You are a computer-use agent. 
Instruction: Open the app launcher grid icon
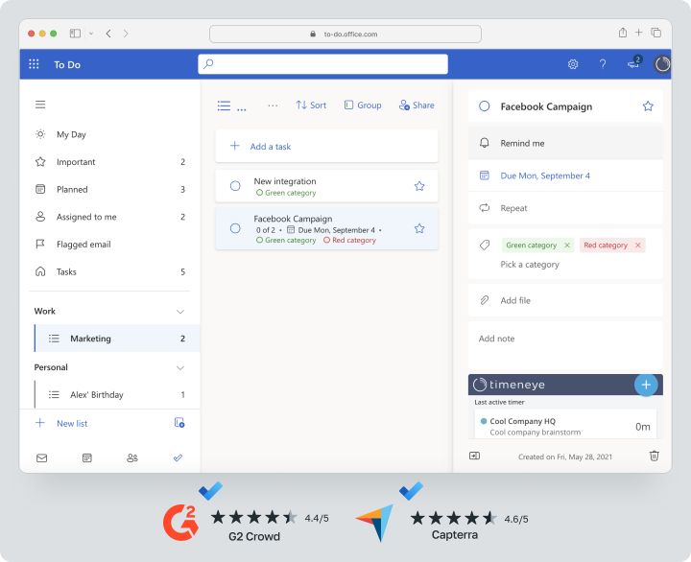click(35, 64)
